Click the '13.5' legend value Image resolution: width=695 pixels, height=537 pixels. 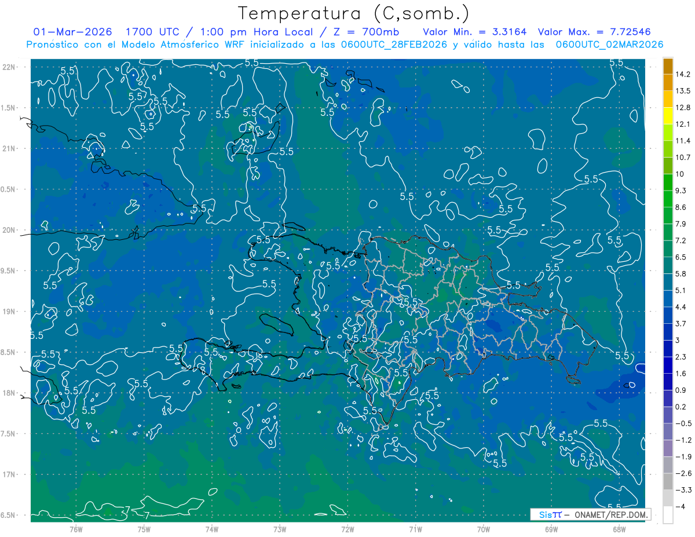click(x=683, y=91)
